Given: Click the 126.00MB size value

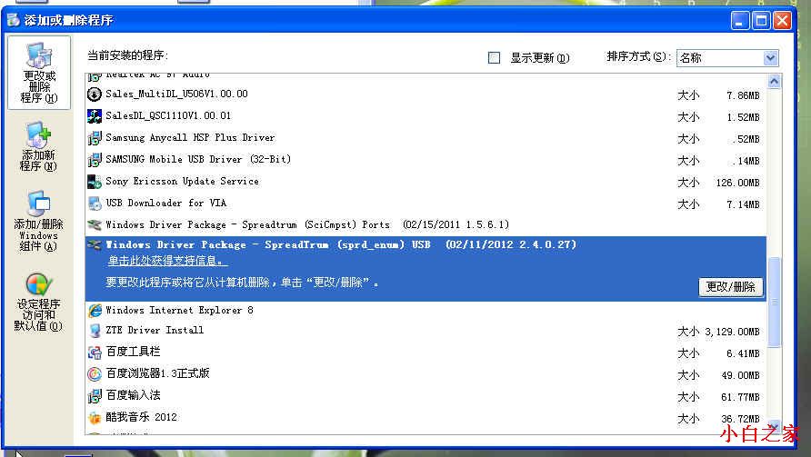Looking at the screenshot, I should [x=737, y=183].
